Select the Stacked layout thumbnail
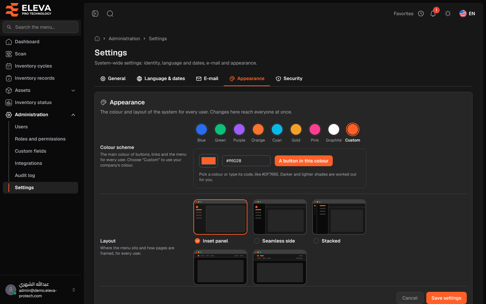 [339, 217]
